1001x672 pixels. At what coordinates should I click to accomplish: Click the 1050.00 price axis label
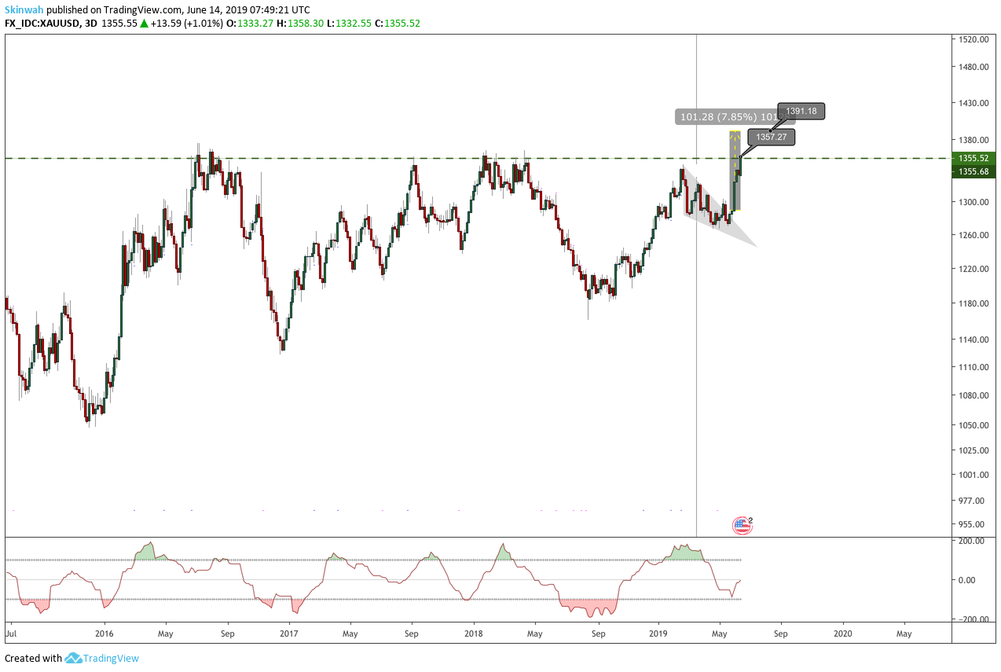pyautogui.click(x=973, y=425)
